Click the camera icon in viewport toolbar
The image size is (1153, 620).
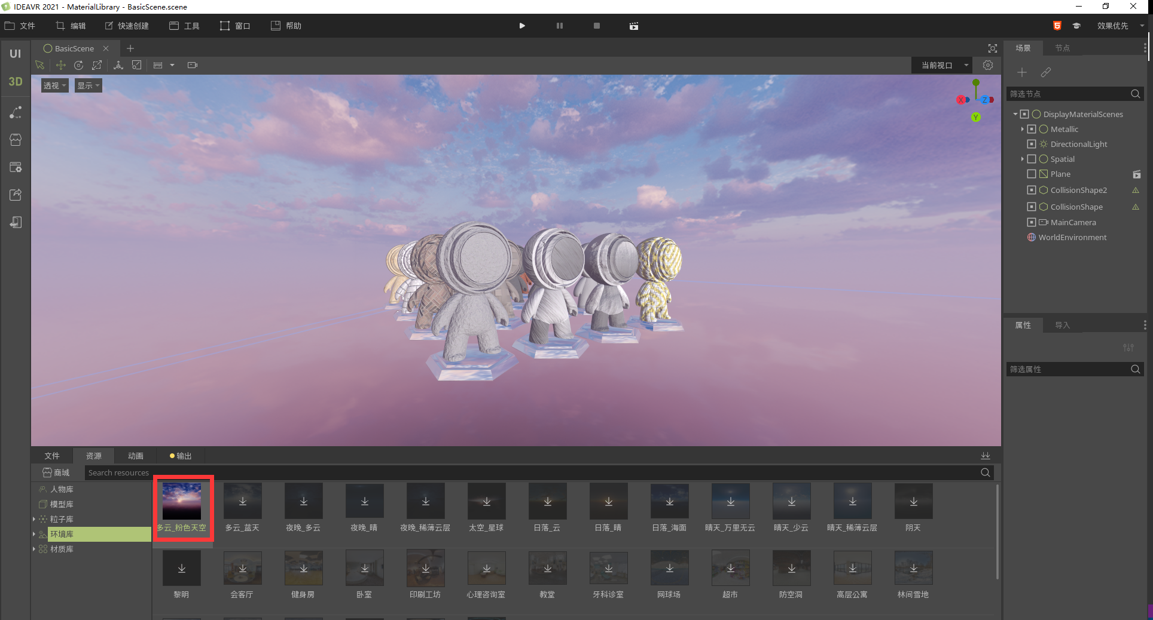[192, 65]
